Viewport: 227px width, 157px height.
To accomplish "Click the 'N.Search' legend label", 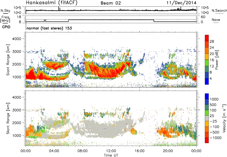I will [x=219, y=10].
